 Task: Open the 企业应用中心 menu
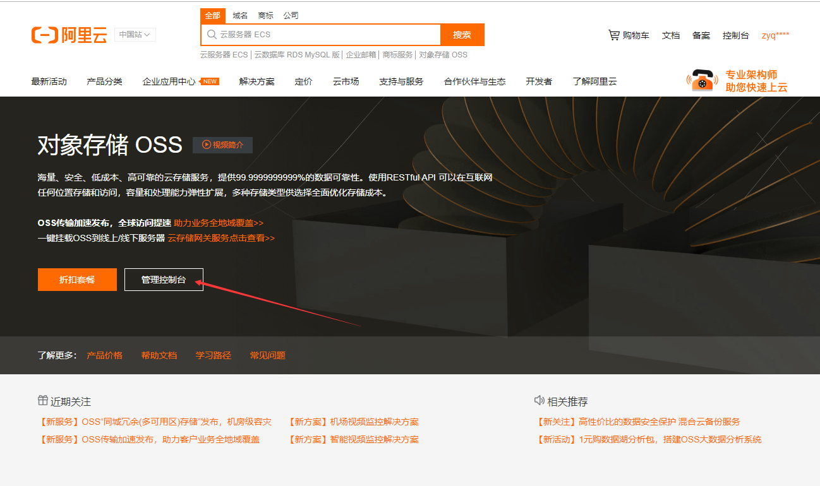[169, 81]
